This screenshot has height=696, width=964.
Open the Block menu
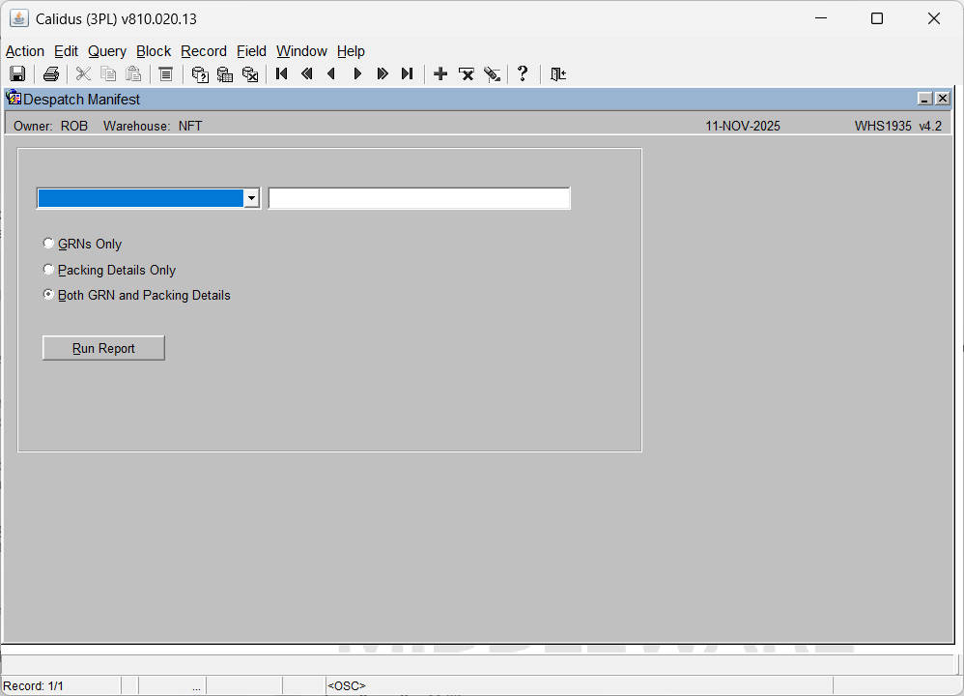154,51
